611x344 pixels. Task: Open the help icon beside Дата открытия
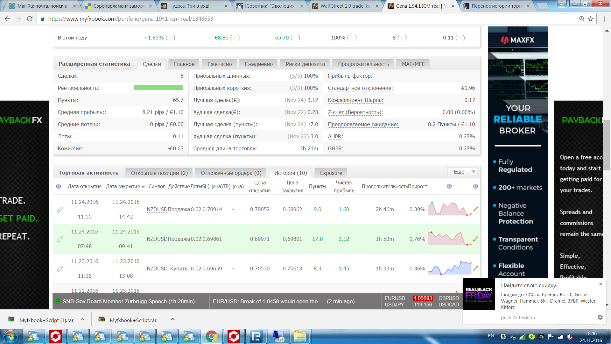pyautogui.click(x=59, y=186)
